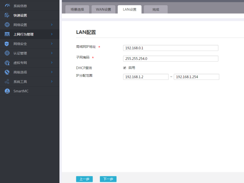
Task: Click the 上一步 button
Action: 84,179
